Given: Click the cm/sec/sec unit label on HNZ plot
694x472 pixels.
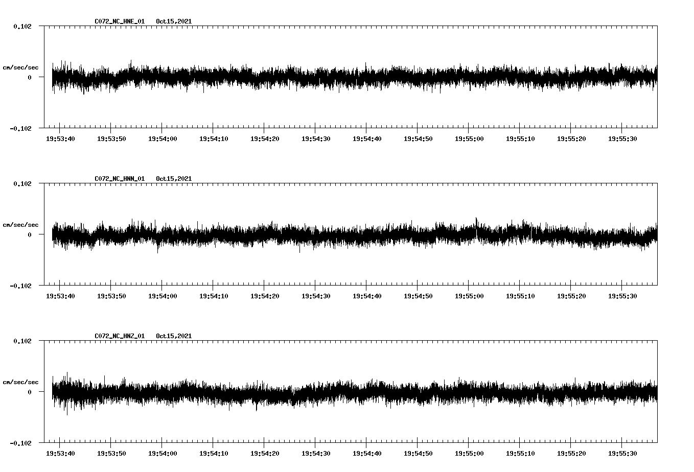Looking at the screenshot, I should (20, 382).
